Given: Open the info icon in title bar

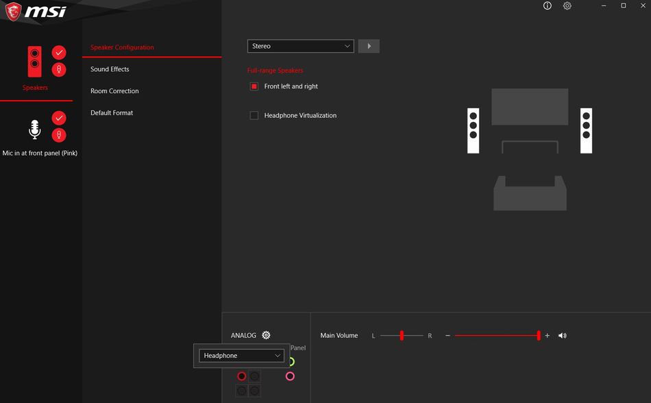Looking at the screenshot, I should [x=547, y=5].
